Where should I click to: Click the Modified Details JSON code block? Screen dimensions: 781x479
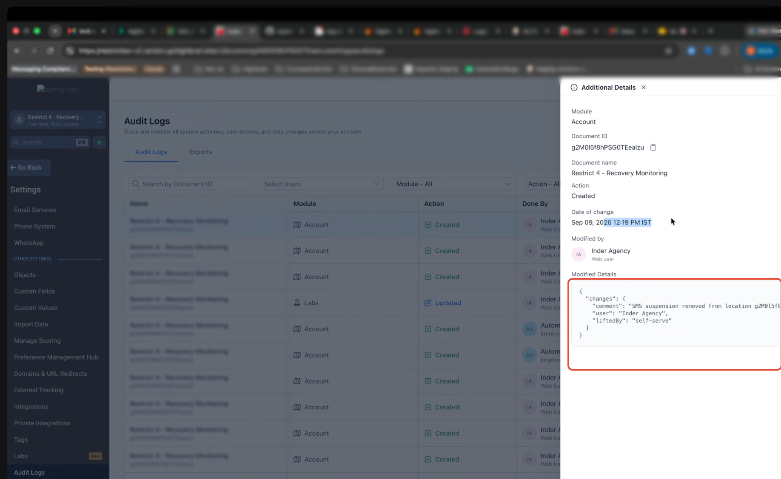676,313
